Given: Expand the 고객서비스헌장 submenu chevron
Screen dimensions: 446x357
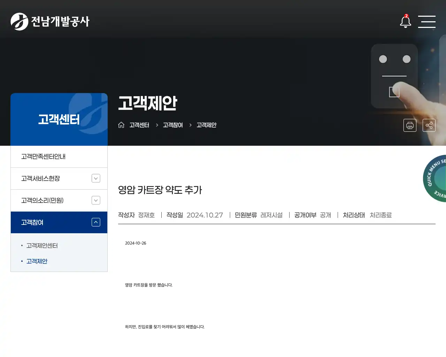Looking at the screenshot, I should click(x=96, y=178).
